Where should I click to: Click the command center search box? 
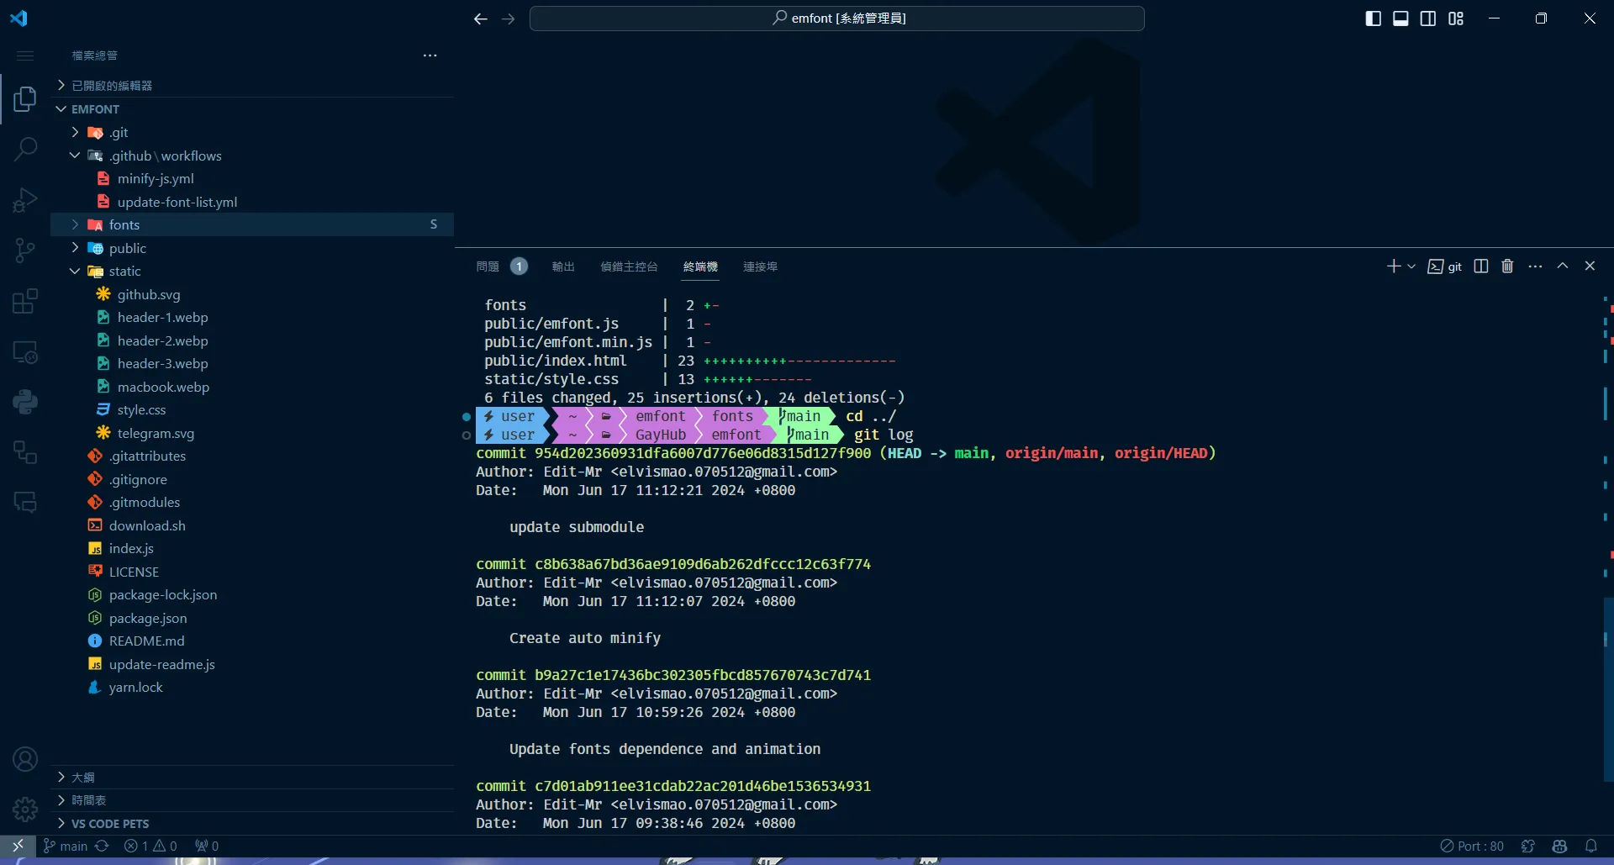pos(836,18)
